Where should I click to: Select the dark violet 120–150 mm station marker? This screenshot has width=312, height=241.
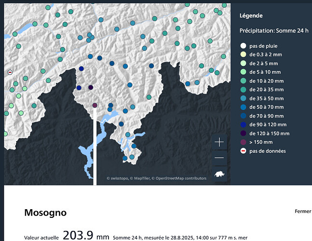[91, 87]
